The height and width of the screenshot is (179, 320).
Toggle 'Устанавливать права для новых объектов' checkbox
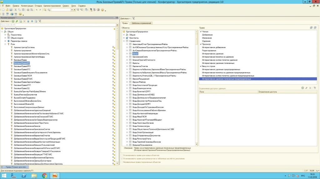pyautogui.click(x=122, y=155)
